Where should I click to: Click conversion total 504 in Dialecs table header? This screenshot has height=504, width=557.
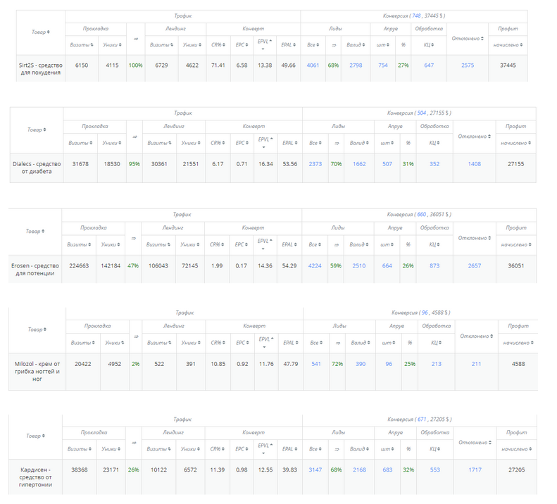click(x=422, y=113)
